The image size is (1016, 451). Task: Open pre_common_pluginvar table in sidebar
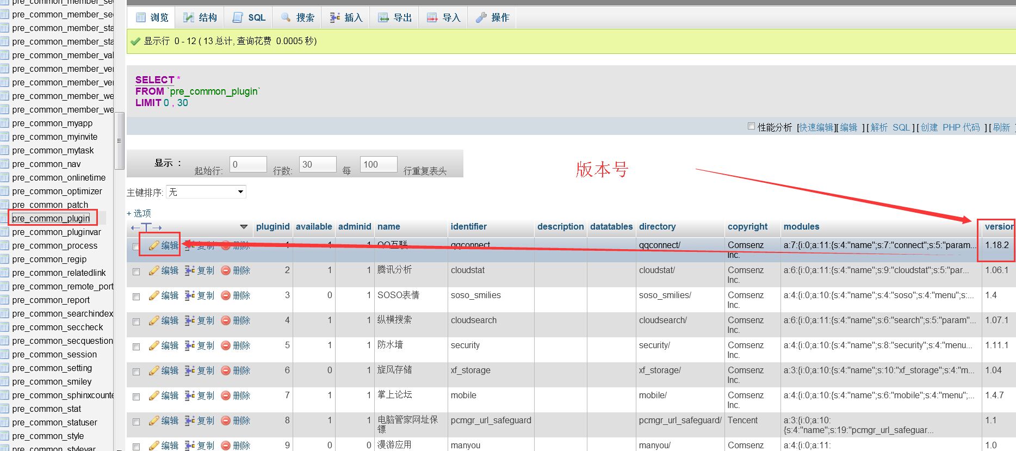point(57,232)
